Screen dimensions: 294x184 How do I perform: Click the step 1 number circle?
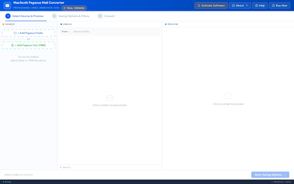pos(8,16)
